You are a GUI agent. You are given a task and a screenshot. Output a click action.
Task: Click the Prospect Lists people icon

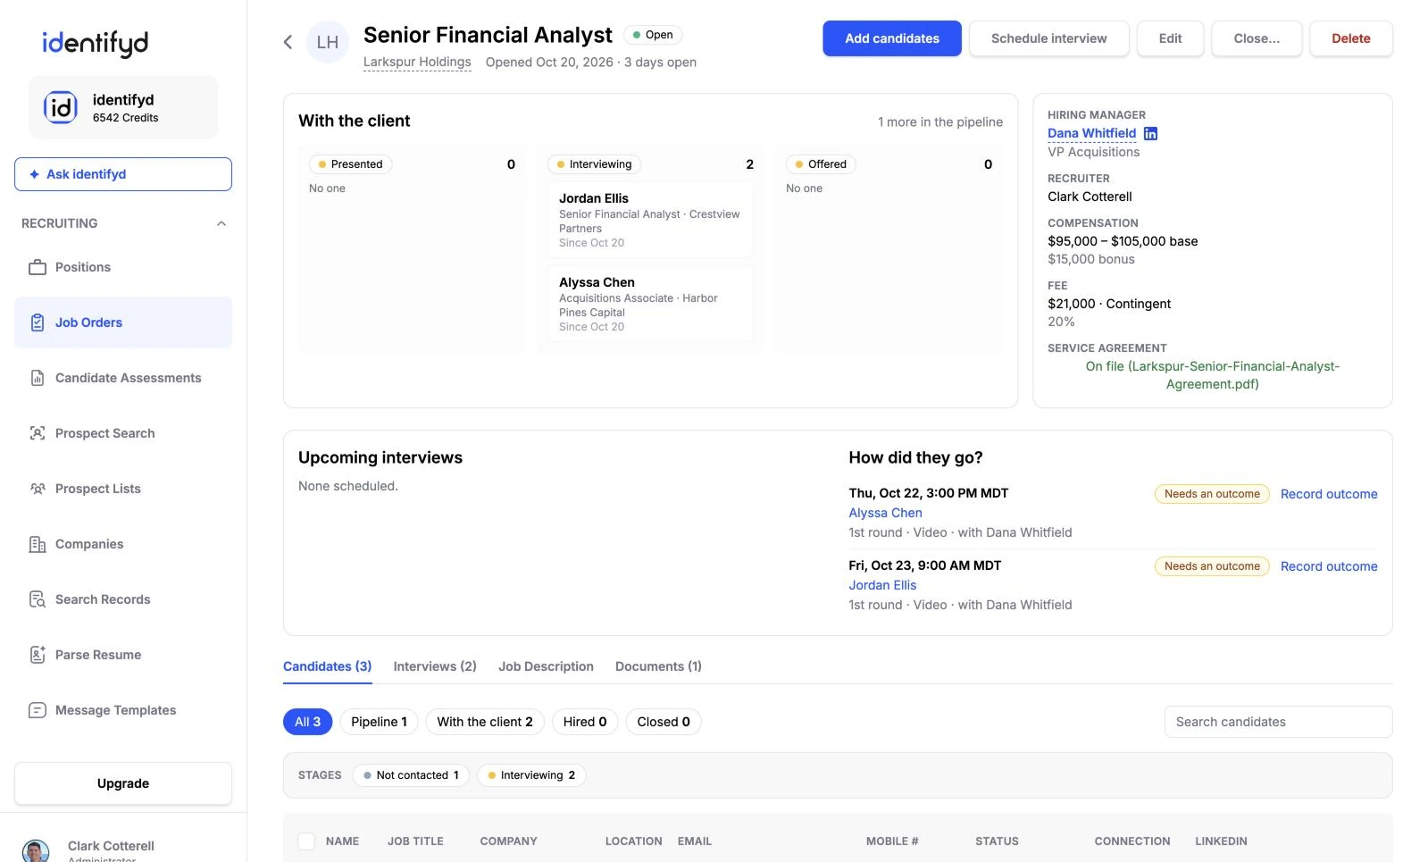click(38, 489)
